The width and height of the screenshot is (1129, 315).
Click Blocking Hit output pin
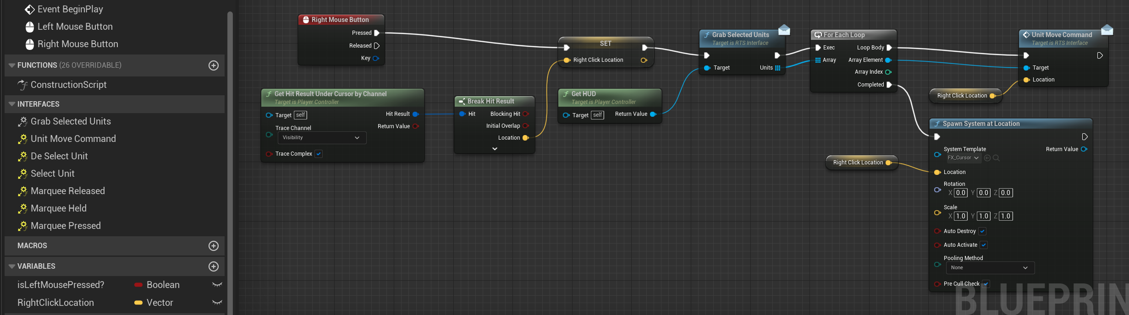pos(526,114)
